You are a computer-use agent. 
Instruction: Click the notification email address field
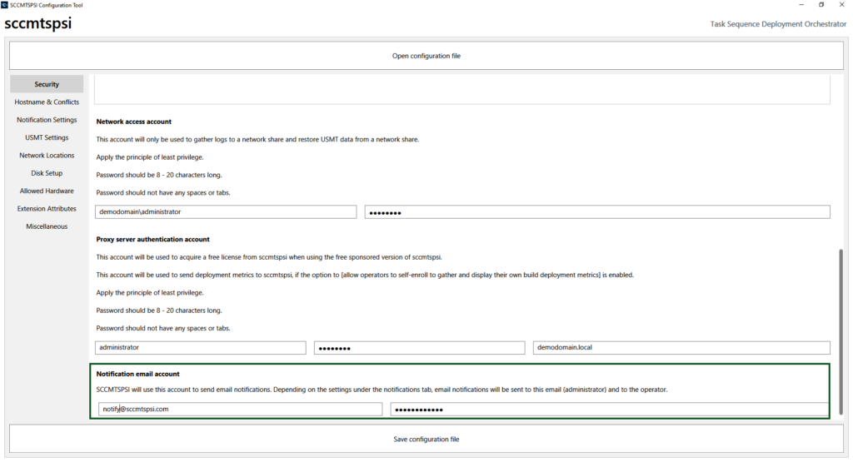click(237, 410)
